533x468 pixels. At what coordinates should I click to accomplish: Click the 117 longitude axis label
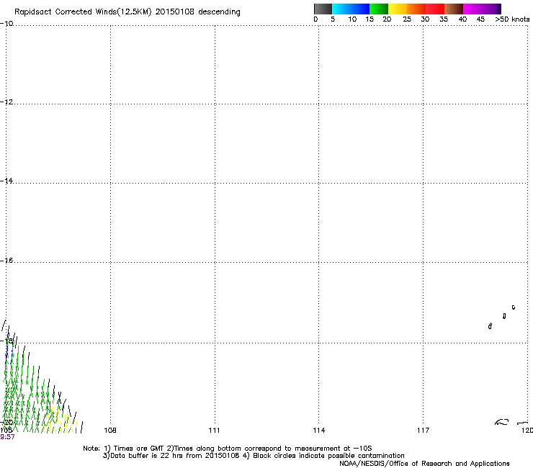click(x=424, y=431)
